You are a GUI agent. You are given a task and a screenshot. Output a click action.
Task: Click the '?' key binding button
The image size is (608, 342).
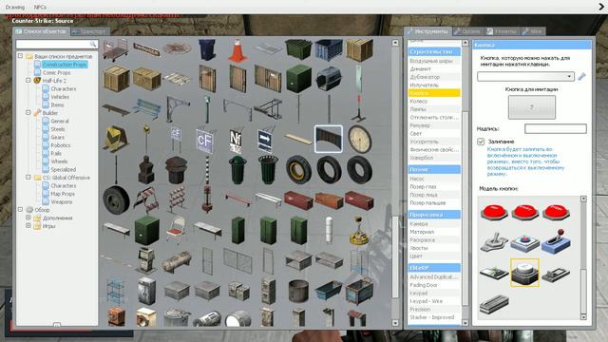[x=532, y=107]
